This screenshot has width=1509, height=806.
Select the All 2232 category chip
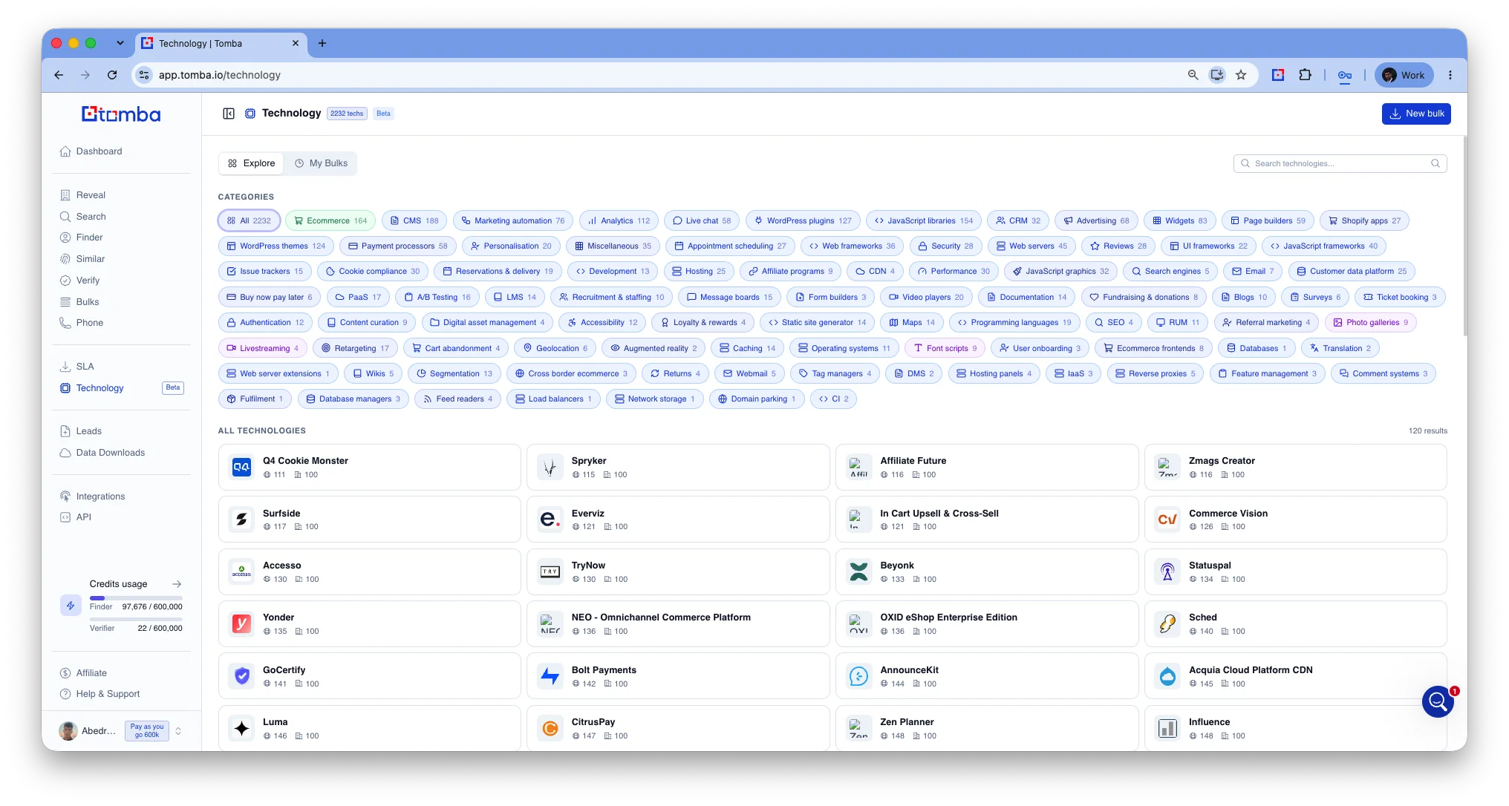(249, 220)
